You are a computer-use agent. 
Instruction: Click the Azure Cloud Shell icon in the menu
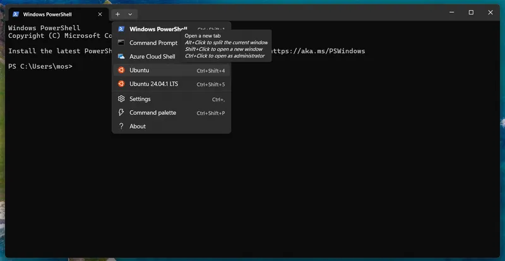(x=121, y=57)
